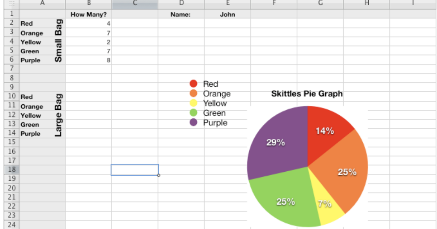This screenshot has width=437, height=229.
Task: Click the 'Large Bag' rotated label
Action: [x=58, y=115]
